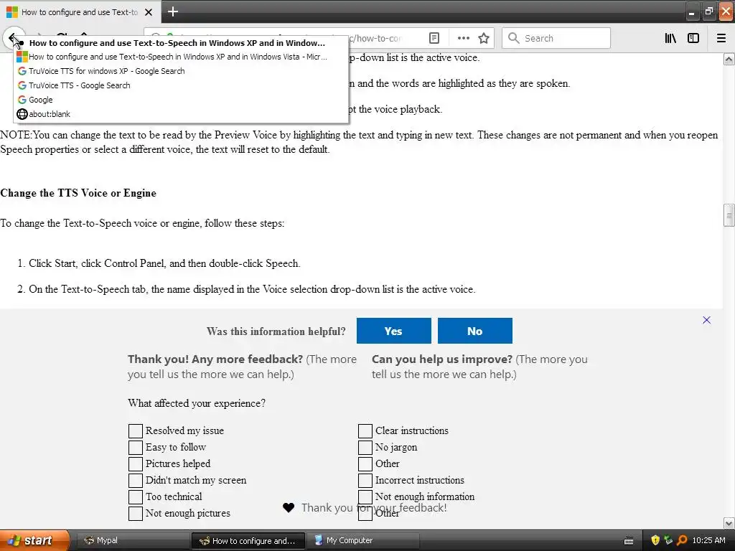Open the Windows Start button

[x=34, y=540]
